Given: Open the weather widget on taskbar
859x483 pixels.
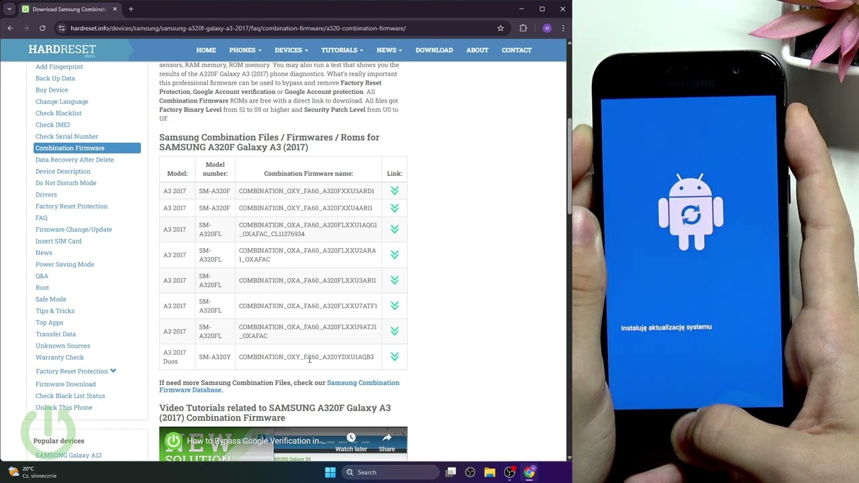Looking at the screenshot, I should 32,472.
